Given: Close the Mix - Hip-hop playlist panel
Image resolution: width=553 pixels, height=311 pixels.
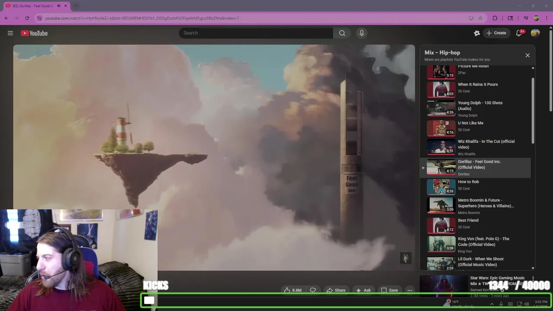Looking at the screenshot, I should point(528,55).
